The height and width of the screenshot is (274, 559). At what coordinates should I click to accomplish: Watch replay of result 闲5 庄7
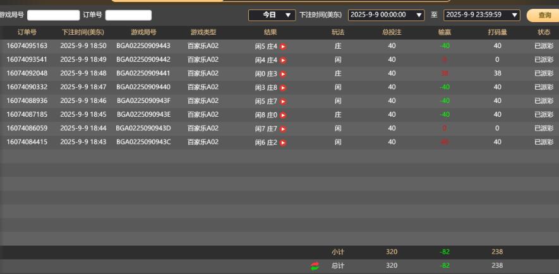(283, 101)
